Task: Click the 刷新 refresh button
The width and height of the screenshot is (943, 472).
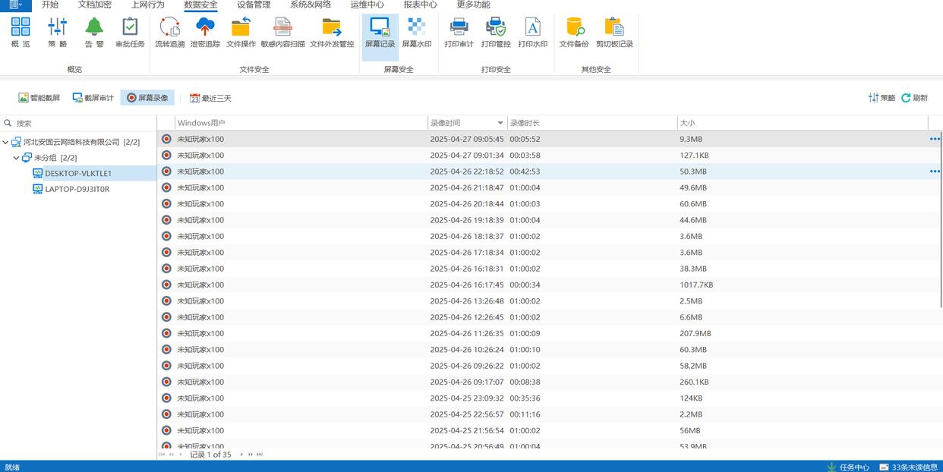Action: 914,98
